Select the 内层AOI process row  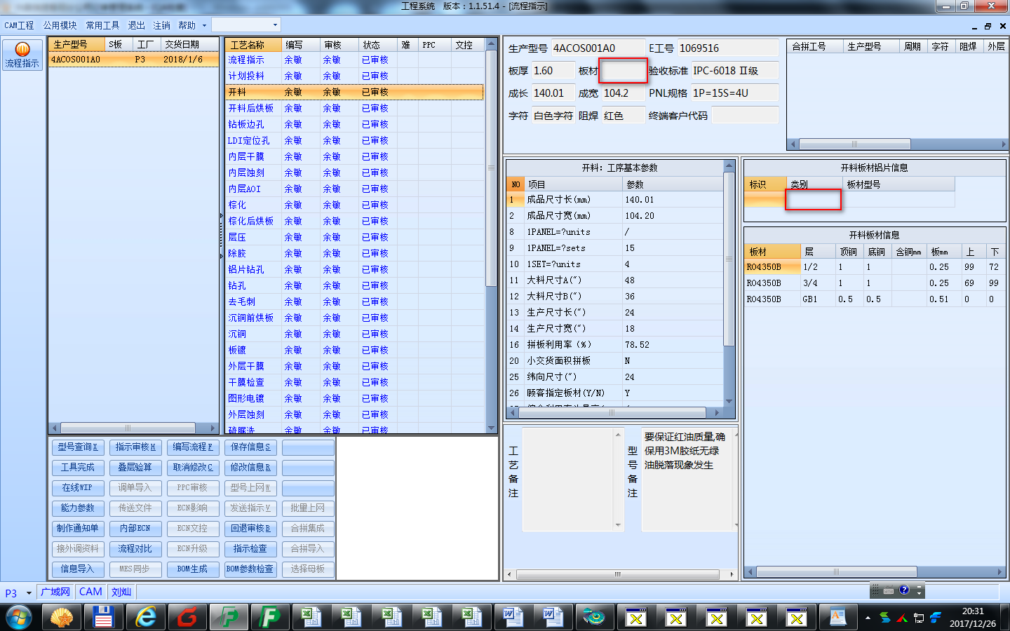tap(354, 189)
